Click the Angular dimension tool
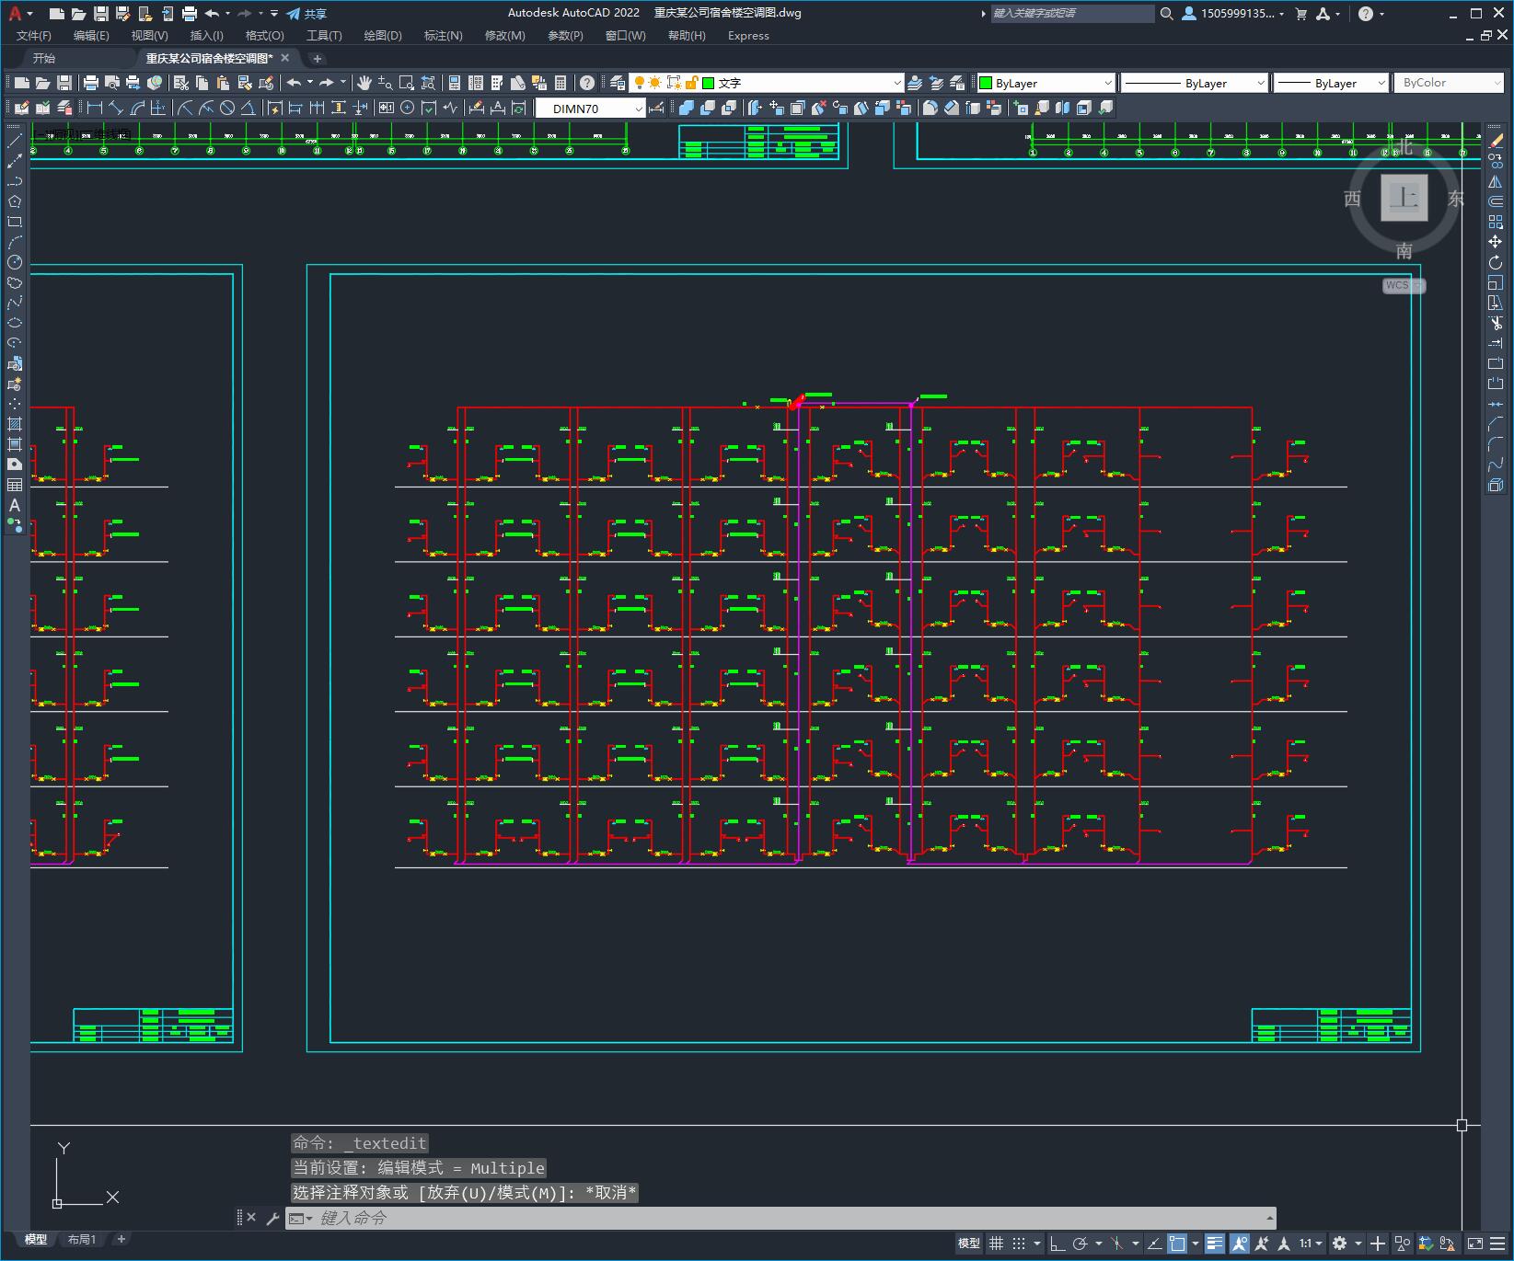This screenshot has width=1514, height=1261. pyautogui.click(x=248, y=108)
